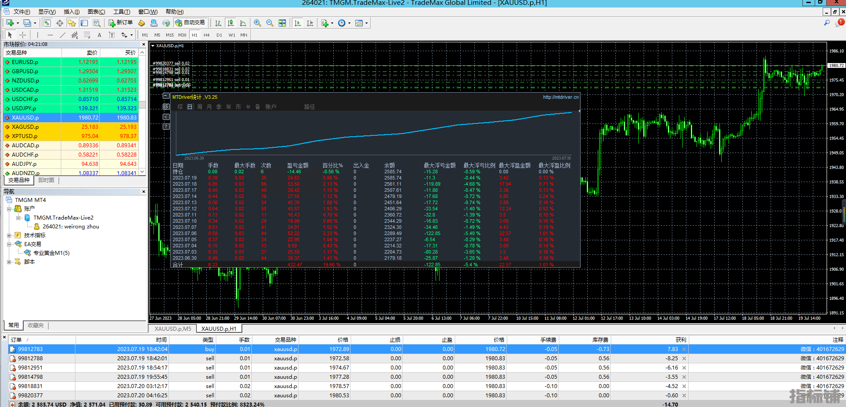The height and width of the screenshot is (407, 846).
Task: Open the Strategy Tester icon
Action: pyautogui.click(x=97, y=23)
